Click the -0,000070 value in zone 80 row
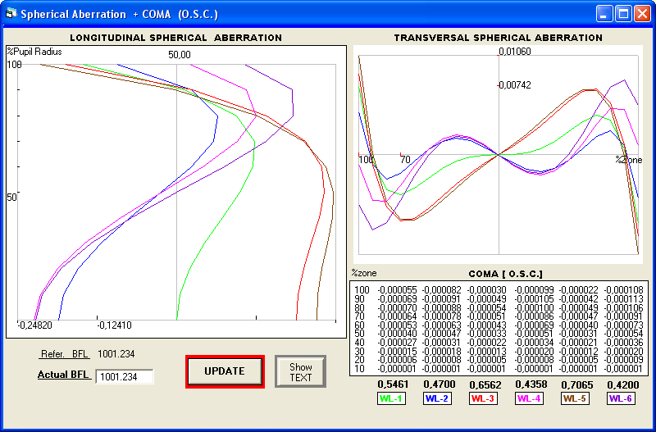The image size is (656, 432). tap(397, 307)
